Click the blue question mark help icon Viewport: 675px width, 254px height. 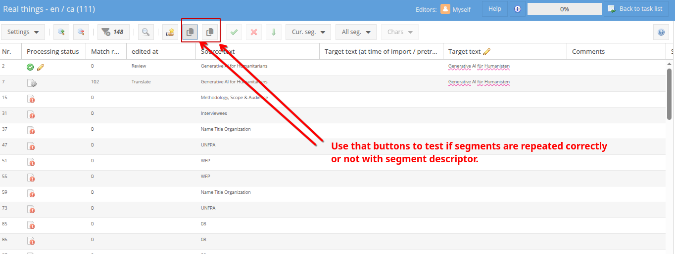point(661,32)
